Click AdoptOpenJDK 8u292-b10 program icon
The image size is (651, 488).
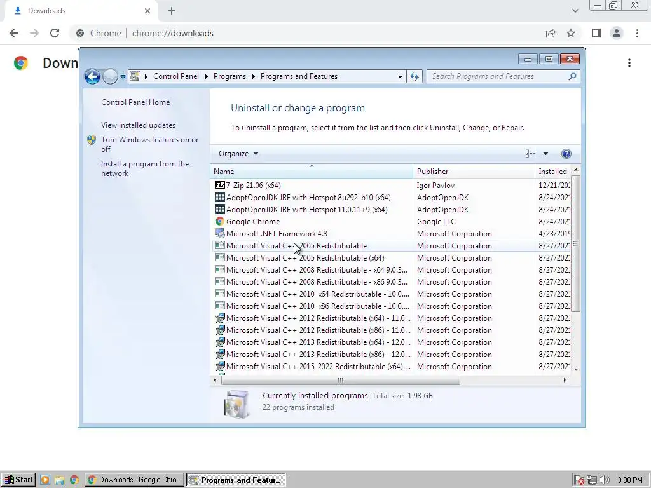(219, 197)
